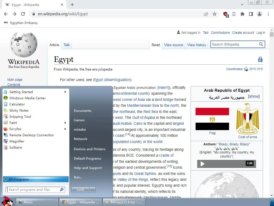Click the blue padlock protection icon

point(260,59)
